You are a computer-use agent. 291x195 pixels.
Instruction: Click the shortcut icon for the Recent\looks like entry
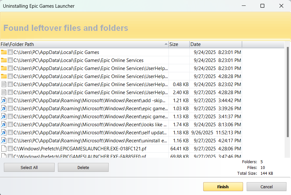click(x=4, y=125)
